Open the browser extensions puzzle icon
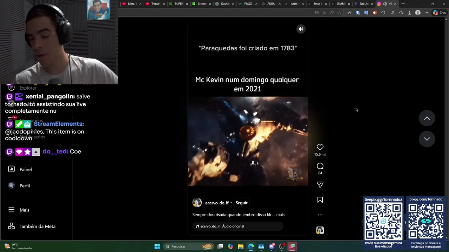The width and height of the screenshot is (449, 252). click(x=383, y=13)
